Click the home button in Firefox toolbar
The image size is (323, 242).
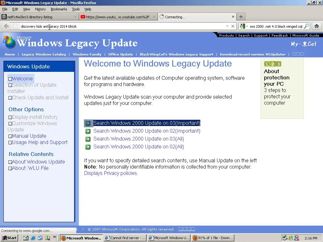[x=317, y=26]
